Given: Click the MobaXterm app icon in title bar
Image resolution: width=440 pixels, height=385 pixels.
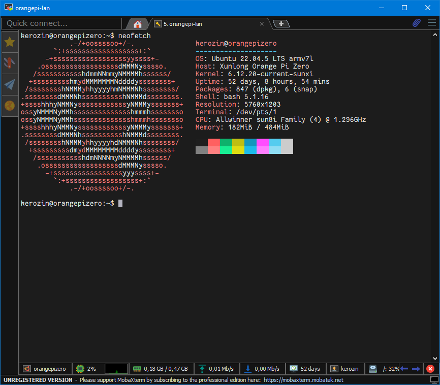Looking at the screenshot, I should tap(9, 8).
